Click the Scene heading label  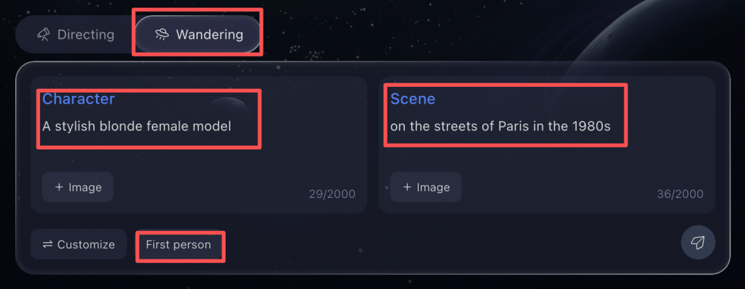click(x=413, y=99)
